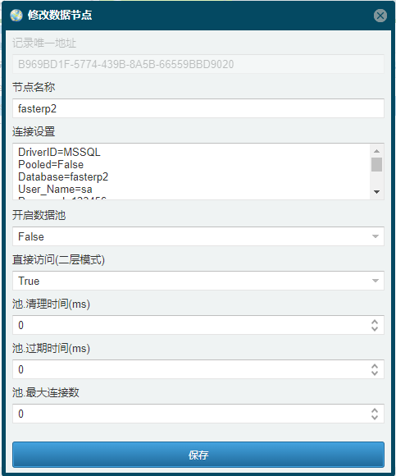Image resolution: width=396 pixels, height=476 pixels.
Task: Focus the 节点名称 field containing fasterp2
Action: pos(198,108)
